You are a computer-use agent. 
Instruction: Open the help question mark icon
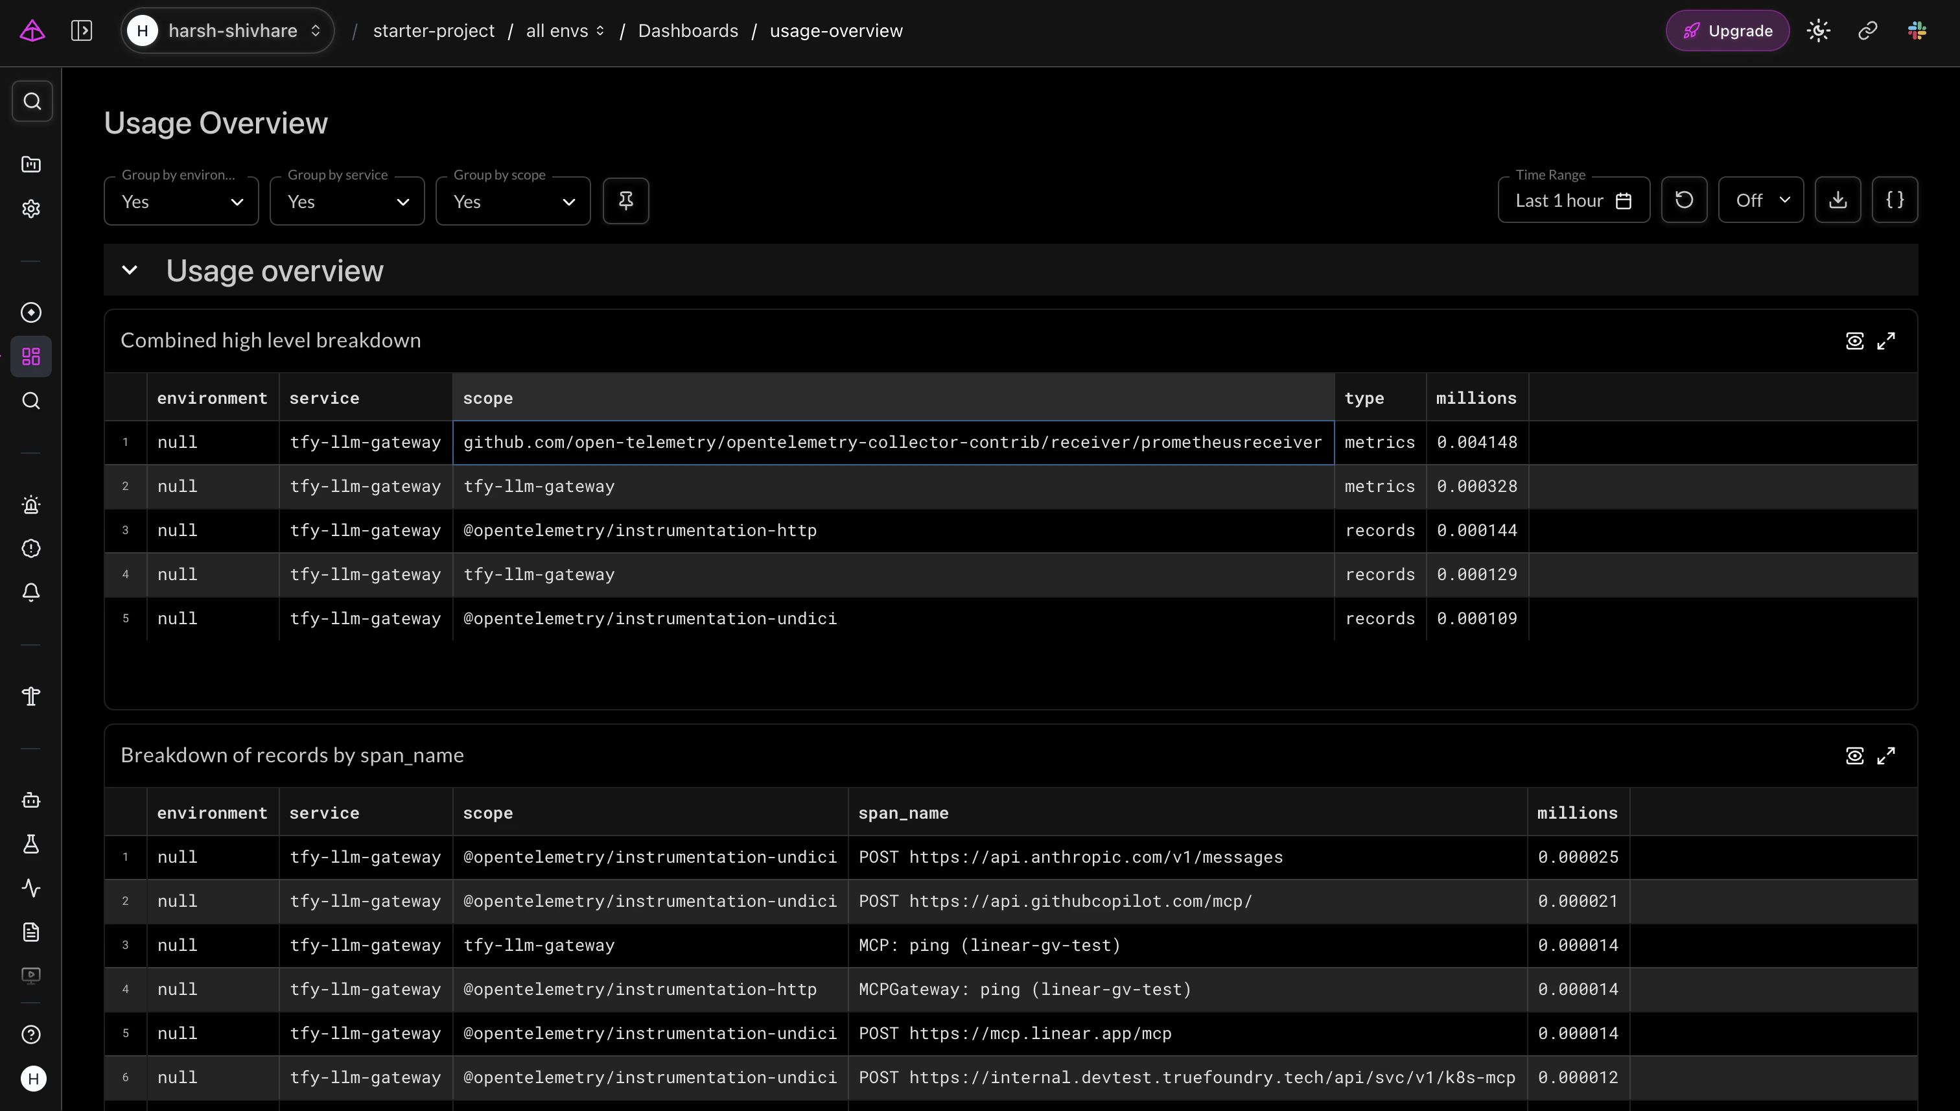pos(31,1035)
